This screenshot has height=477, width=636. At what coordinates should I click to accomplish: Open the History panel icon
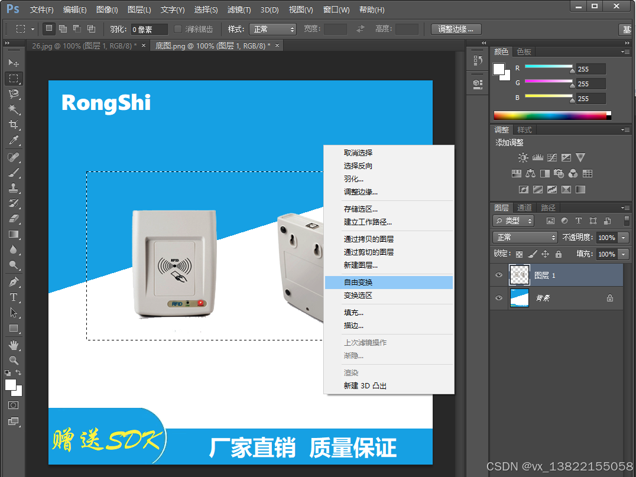(478, 61)
